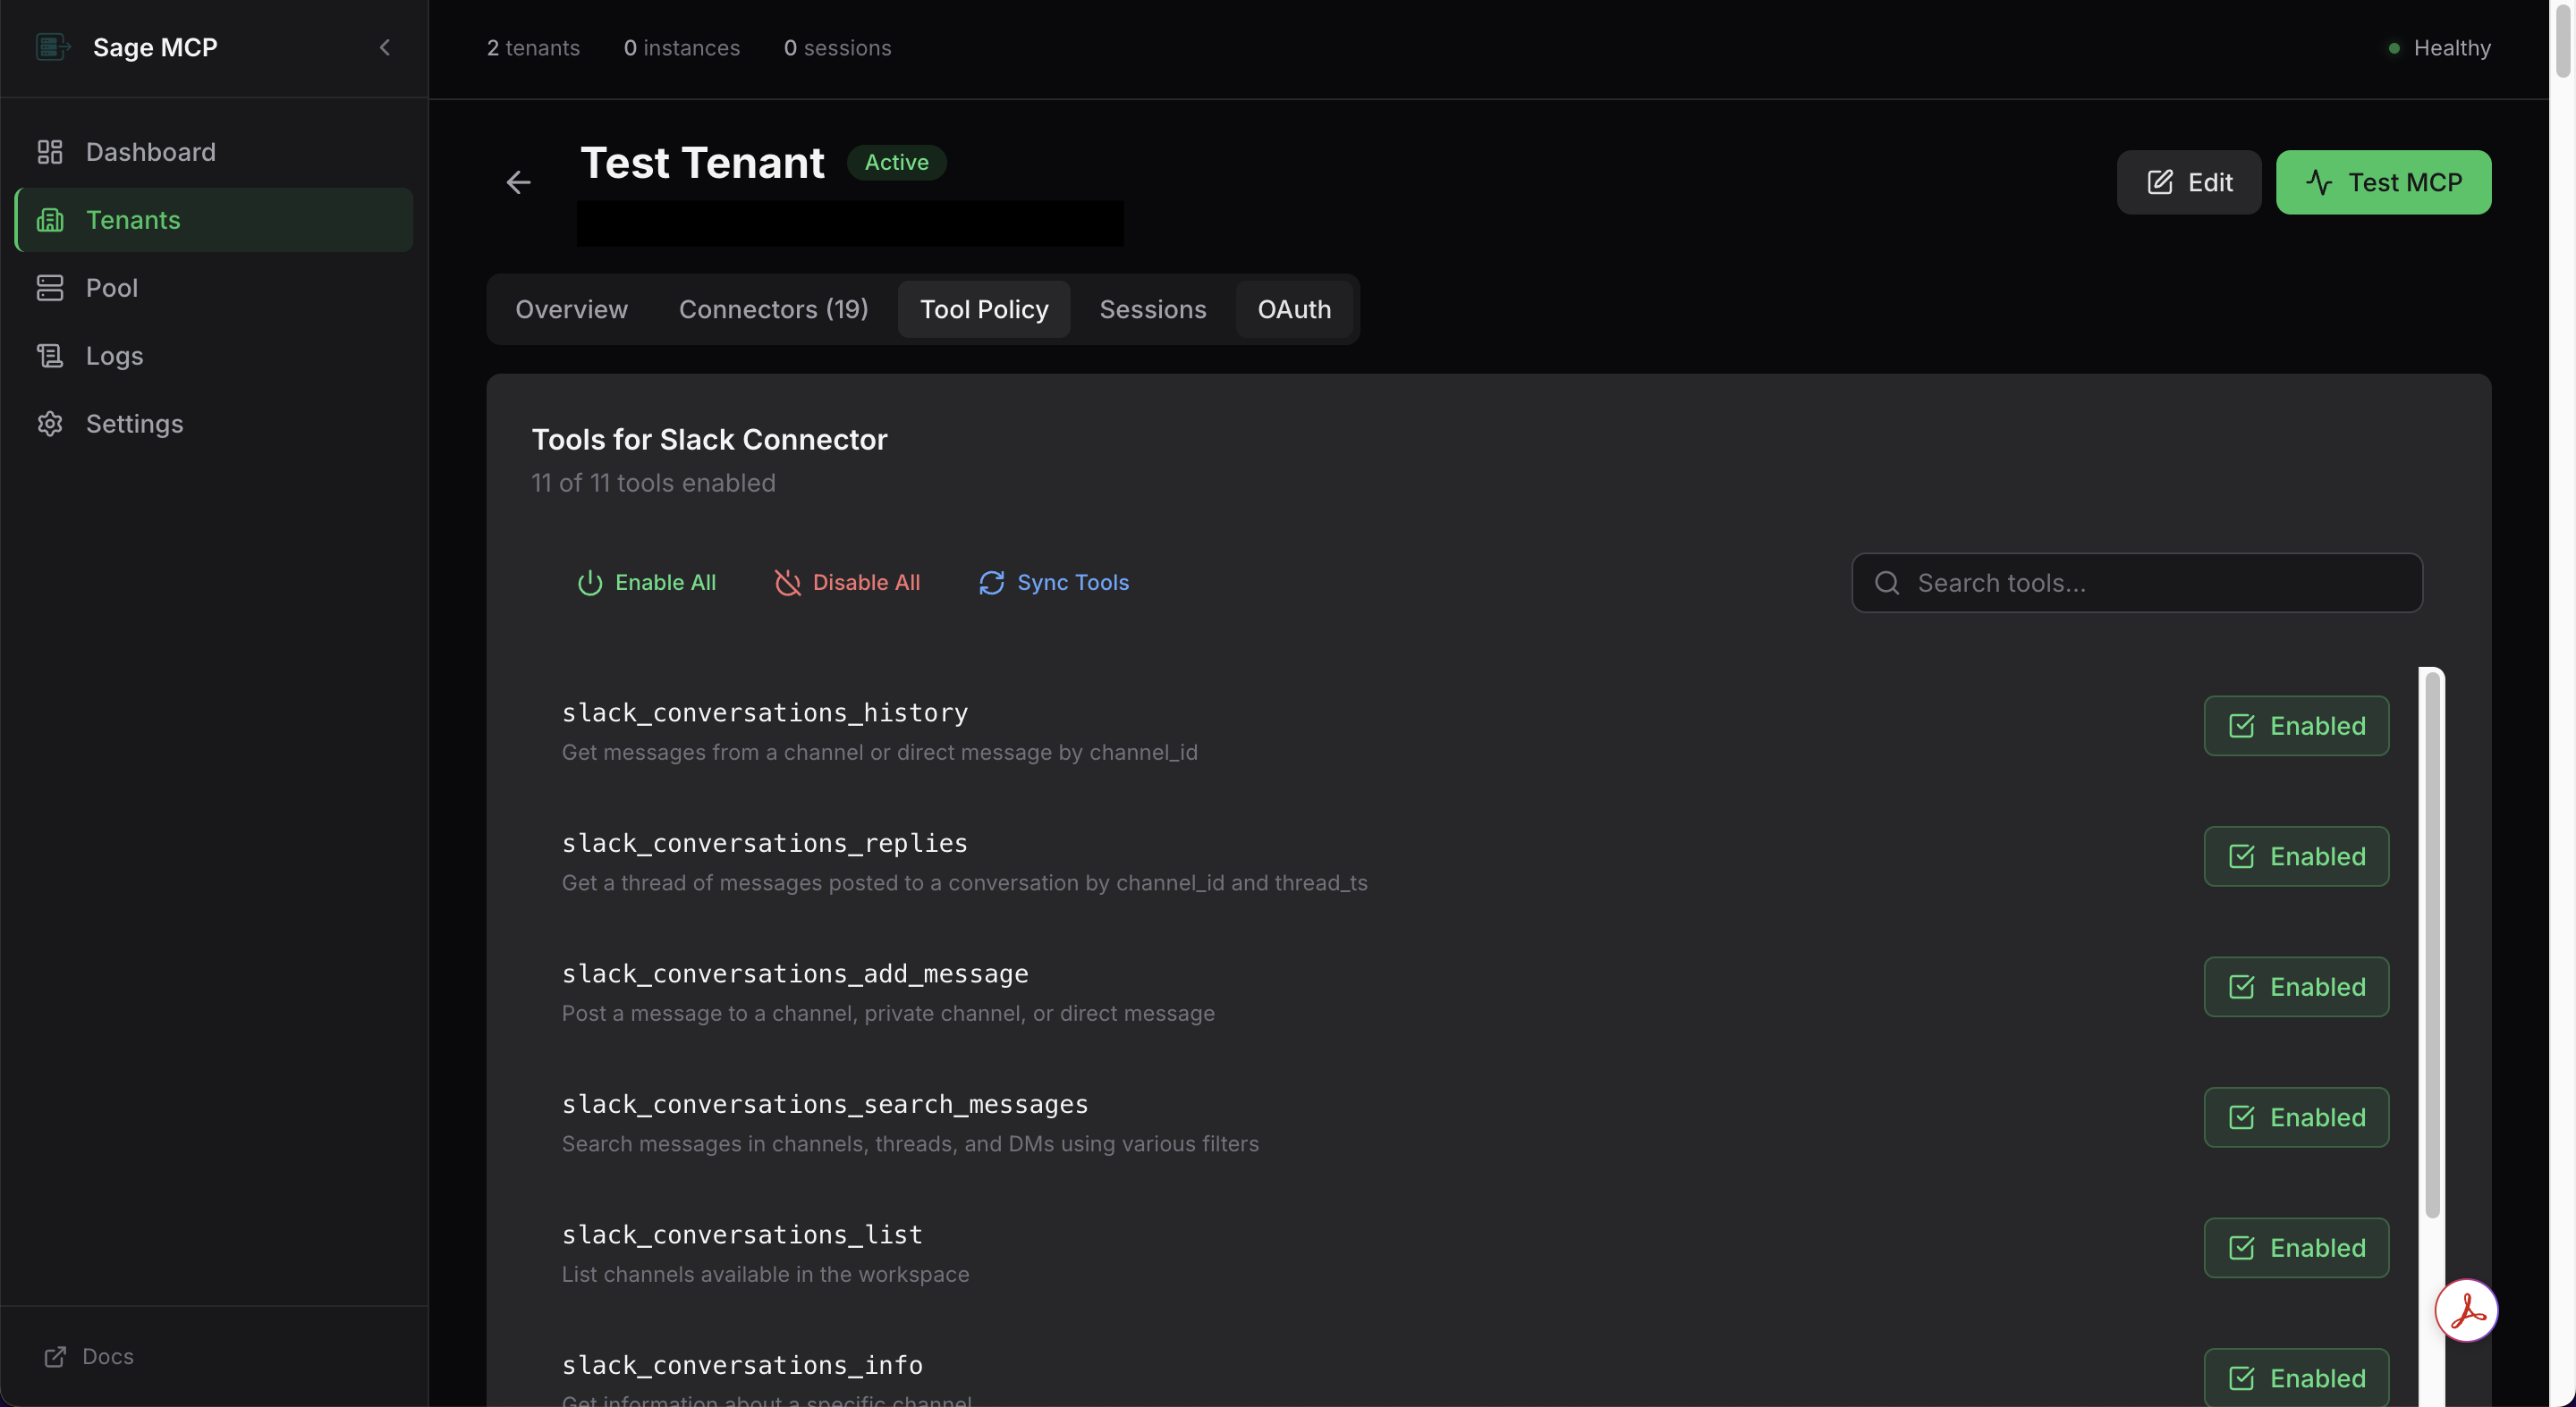Open the OAuth tab
Screen dimensions: 2576x1407
tap(1294, 308)
